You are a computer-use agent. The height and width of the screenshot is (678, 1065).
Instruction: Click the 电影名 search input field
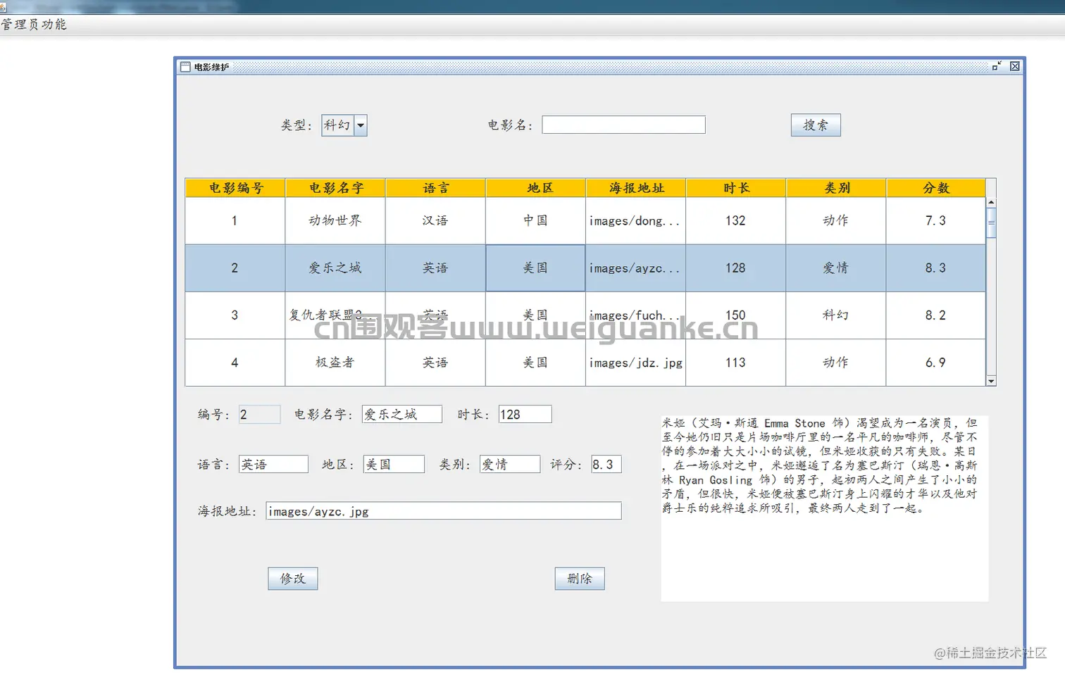[623, 125]
